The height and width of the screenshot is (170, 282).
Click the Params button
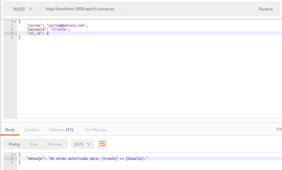point(265,9)
